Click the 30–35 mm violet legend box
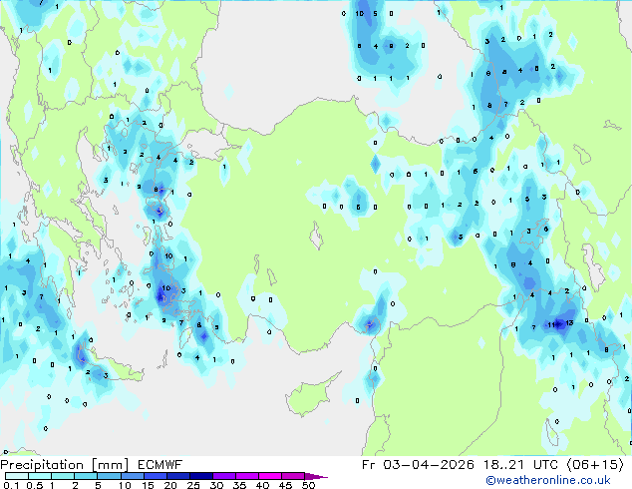632x489 pixels. (x=224, y=476)
